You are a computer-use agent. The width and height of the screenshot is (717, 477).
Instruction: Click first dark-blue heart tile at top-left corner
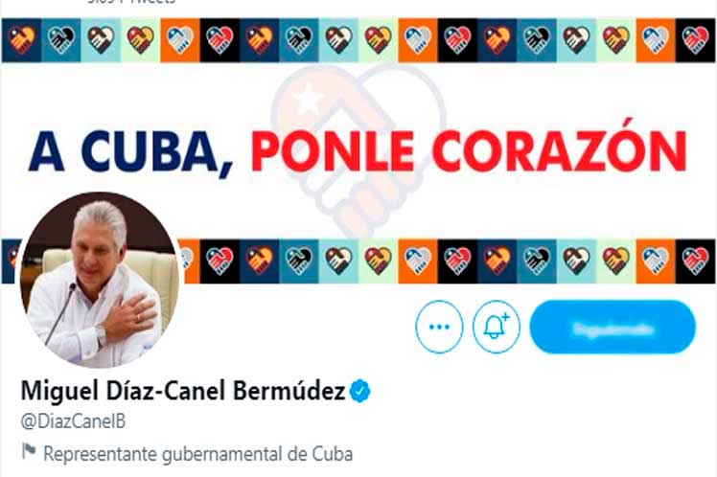pyautogui.click(x=21, y=40)
